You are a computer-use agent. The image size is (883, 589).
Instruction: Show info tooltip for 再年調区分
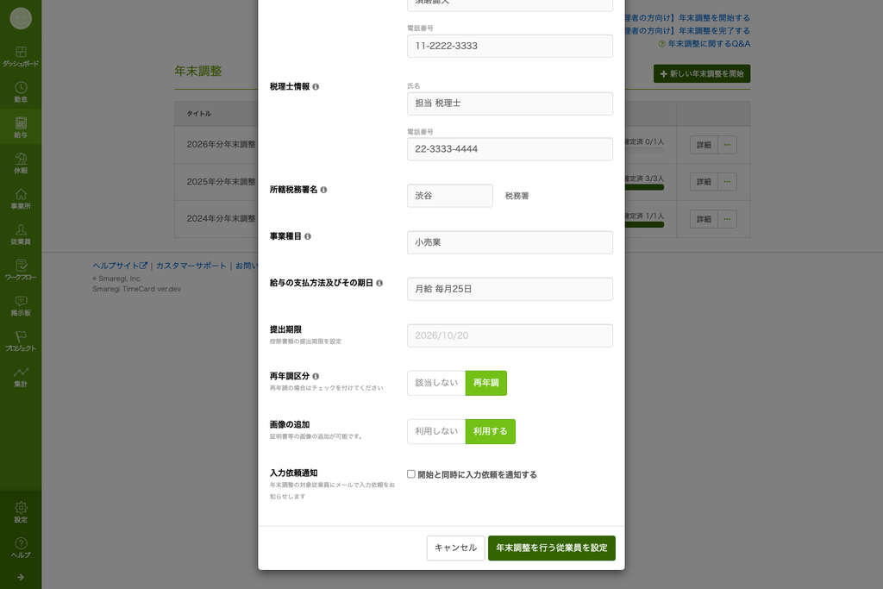pyautogui.click(x=316, y=376)
